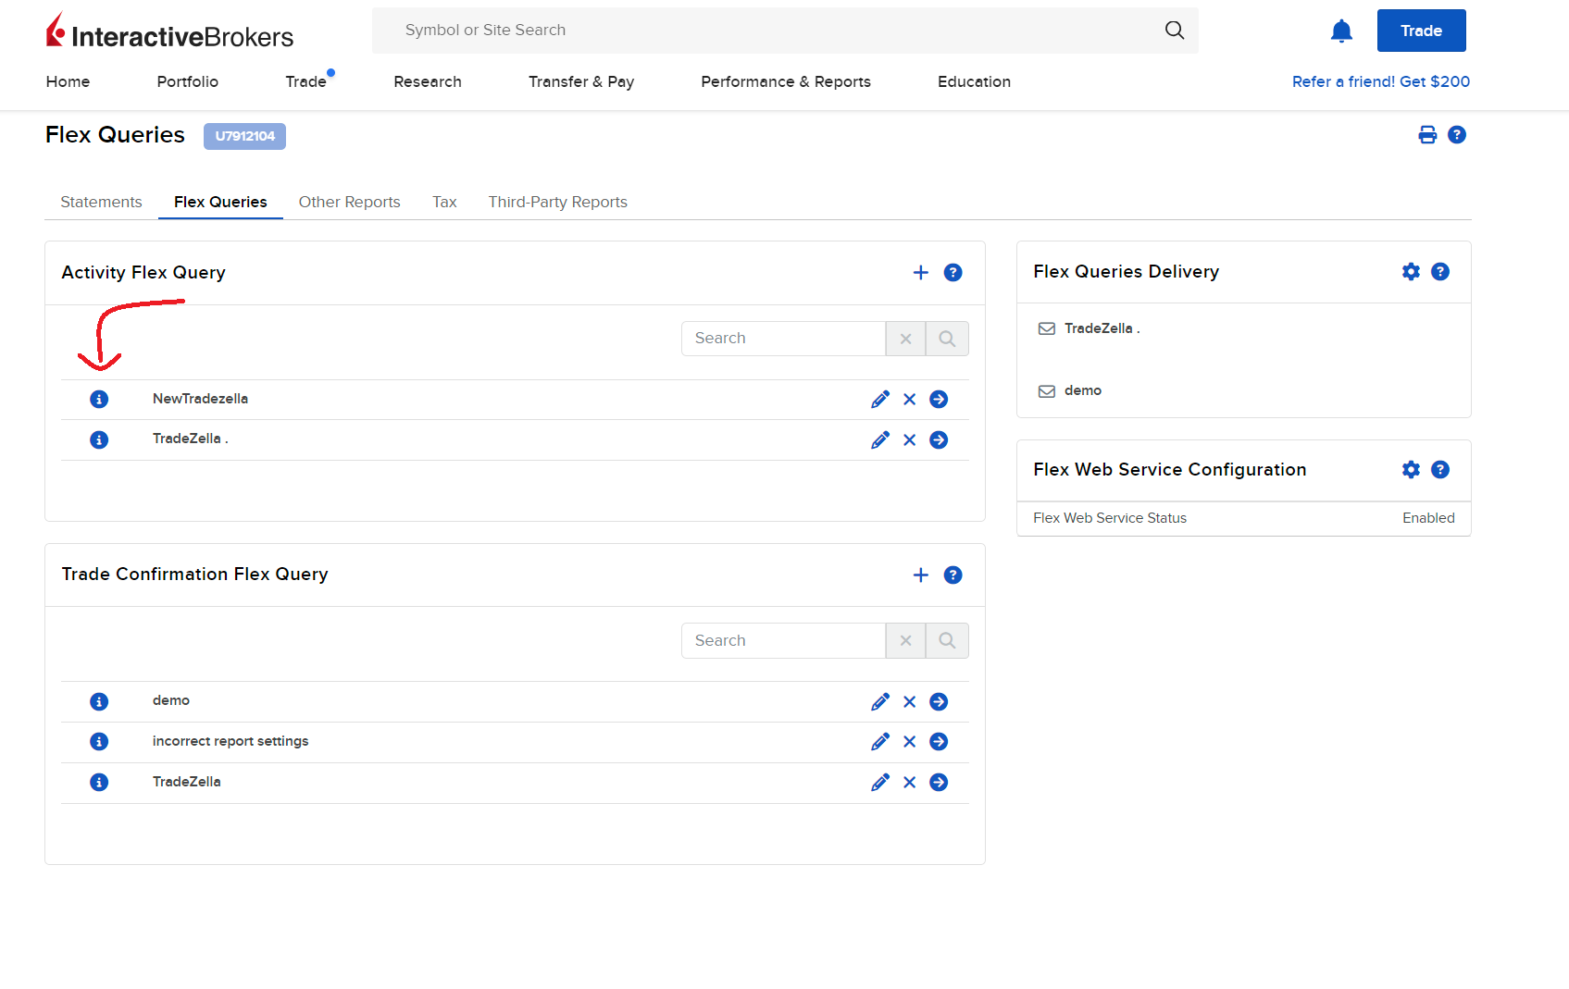Follow the Refer a friend link
Image resolution: width=1569 pixels, height=989 pixels.
(1380, 81)
